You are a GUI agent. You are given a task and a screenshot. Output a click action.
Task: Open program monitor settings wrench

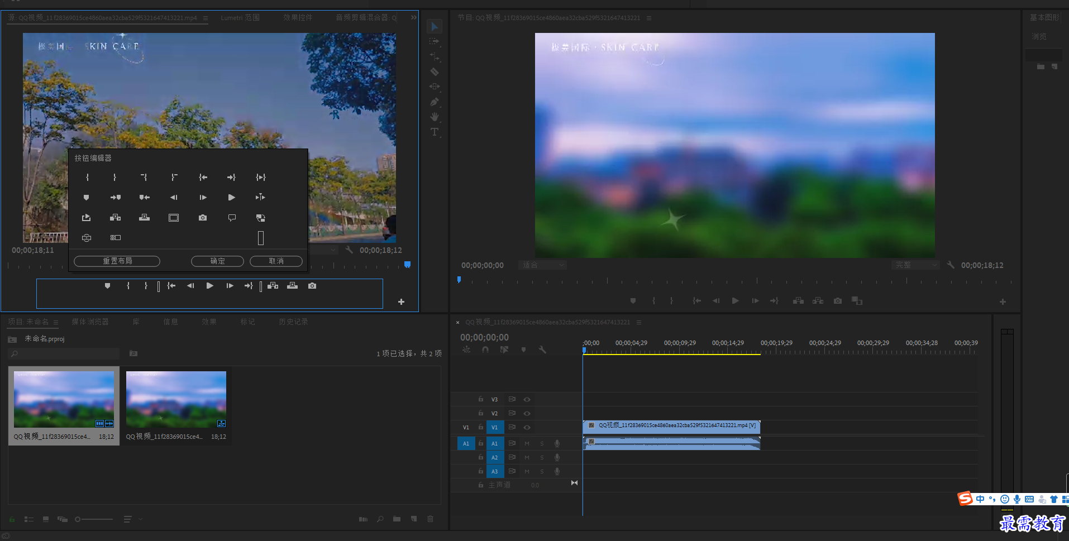pos(951,265)
